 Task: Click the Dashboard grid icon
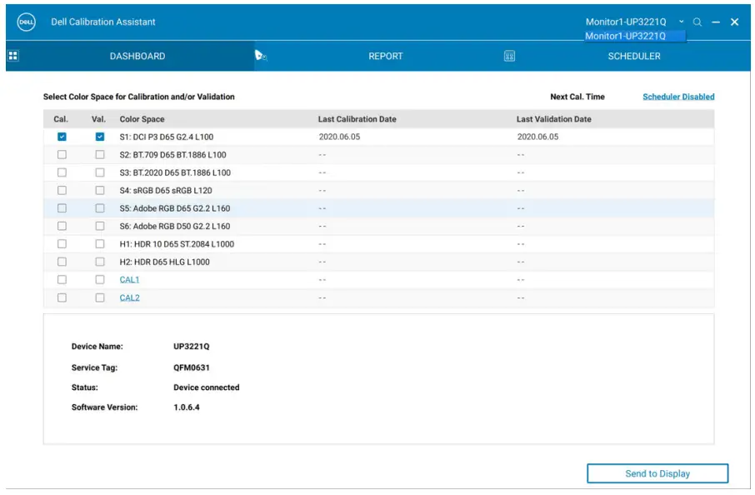point(13,56)
